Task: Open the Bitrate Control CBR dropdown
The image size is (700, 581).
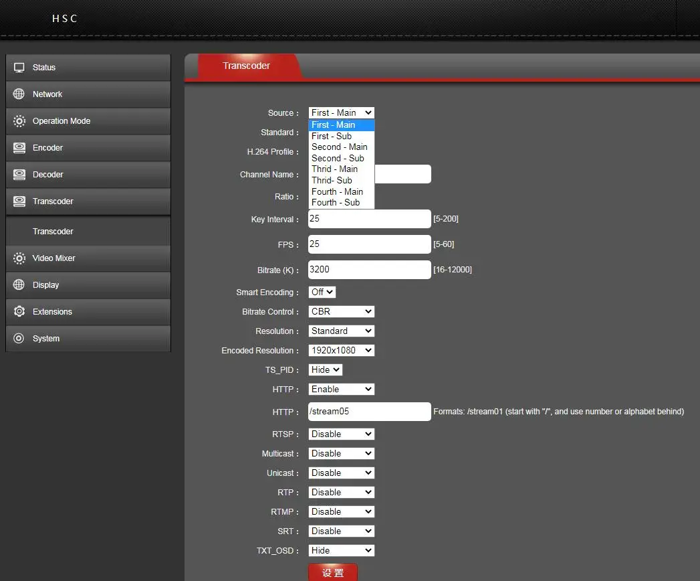Action: tap(341, 311)
